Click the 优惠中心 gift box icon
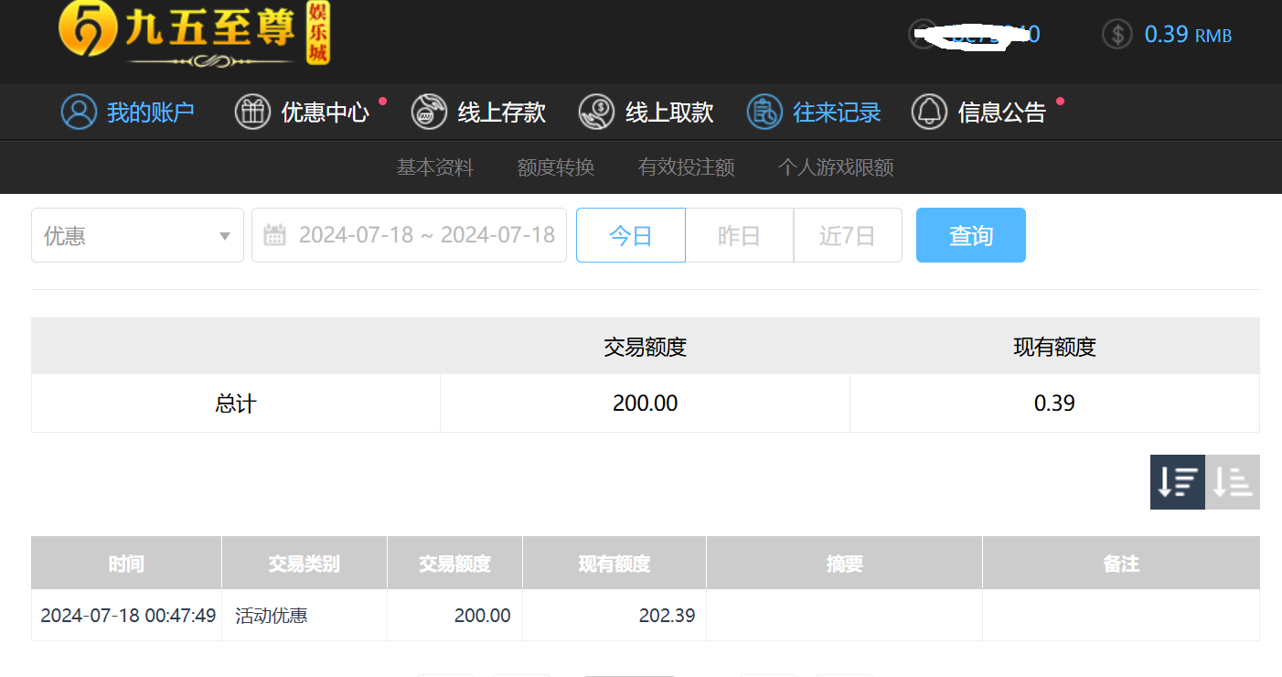 pos(252,112)
